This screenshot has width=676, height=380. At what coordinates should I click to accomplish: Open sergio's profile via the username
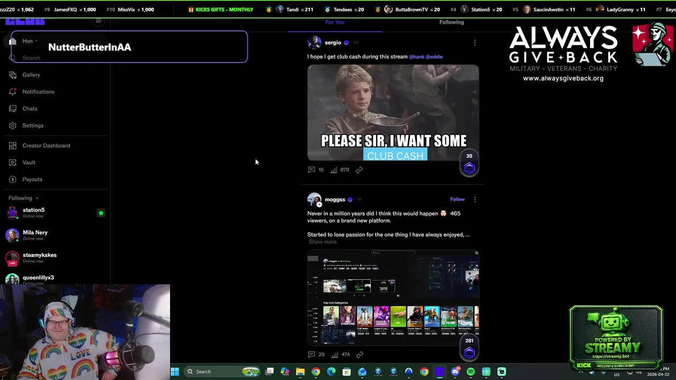[x=333, y=43]
